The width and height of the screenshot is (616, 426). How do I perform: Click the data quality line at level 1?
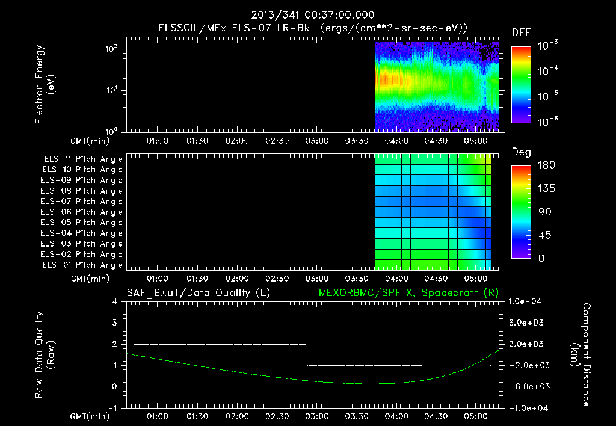click(364, 365)
